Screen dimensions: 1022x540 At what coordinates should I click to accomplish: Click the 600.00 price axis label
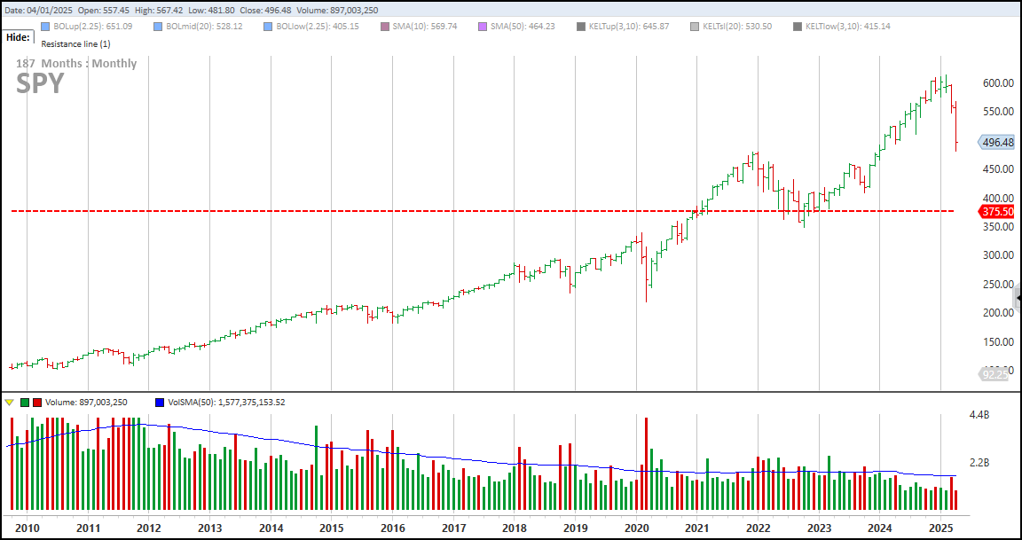click(1000, 83)
